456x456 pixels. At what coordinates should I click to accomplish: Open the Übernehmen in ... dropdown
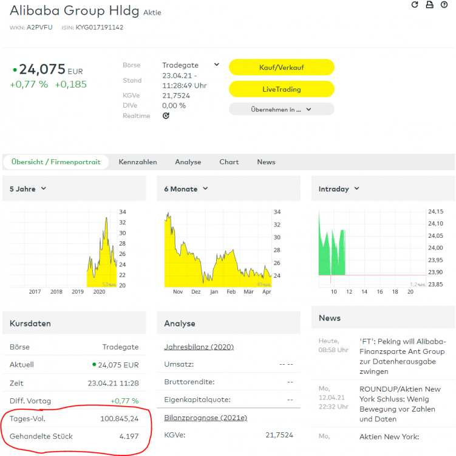click(282, 109)
